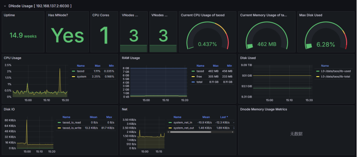The height and width of the screenshot is (157, 357).
Task: Open the CPU Cores panel title menu
Action: click(x=101, y=15)
